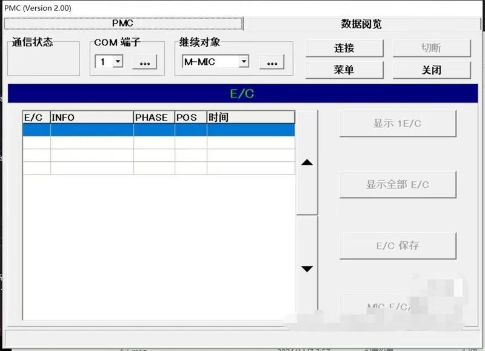
Task: Click the ellipsis button beside COM port
Action: click(x=144, y=62)
